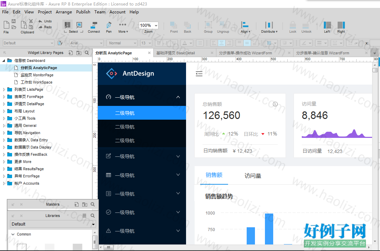Select the 工作台 WorkSpace page

[x=37, y=82]
